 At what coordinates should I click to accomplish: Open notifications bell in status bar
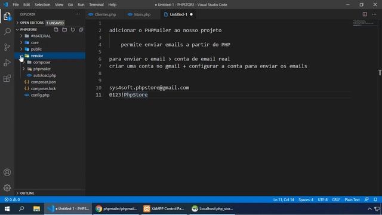pos(375,199)
